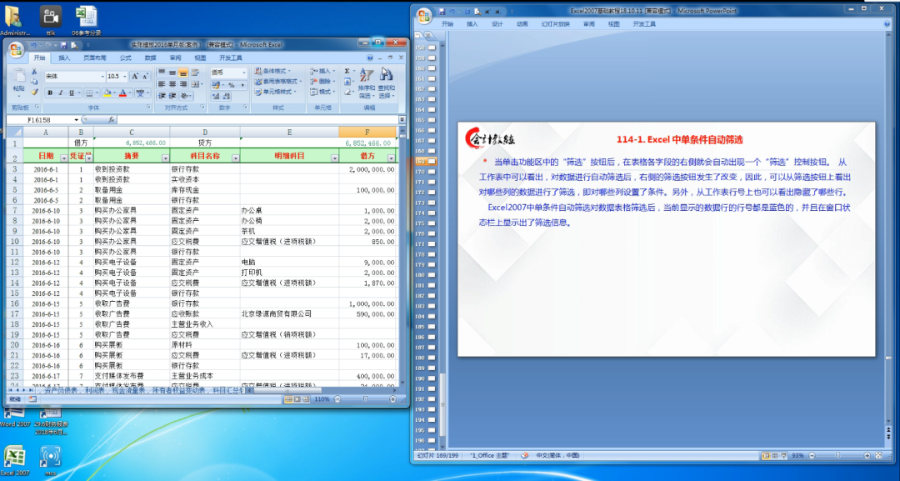Click the 套用表格格式 button
The height and width of the screenshot is (481, 900).
point(277,82)
